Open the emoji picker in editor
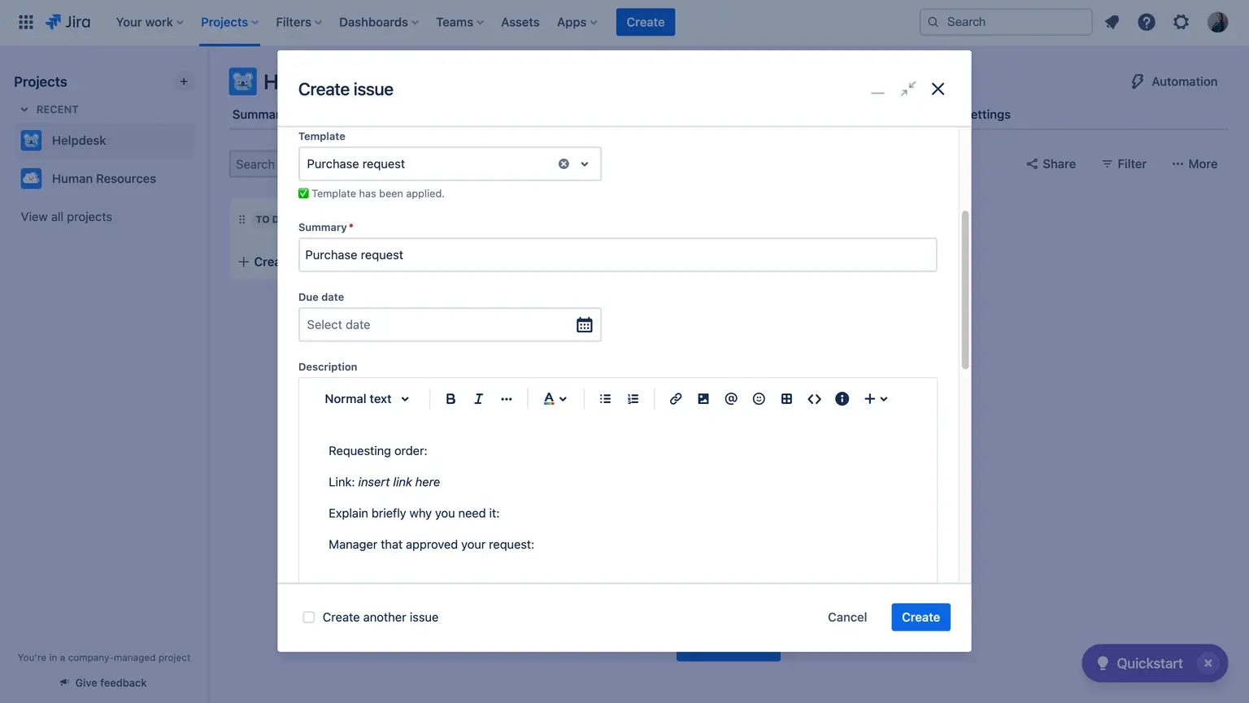 pos(759,399)
